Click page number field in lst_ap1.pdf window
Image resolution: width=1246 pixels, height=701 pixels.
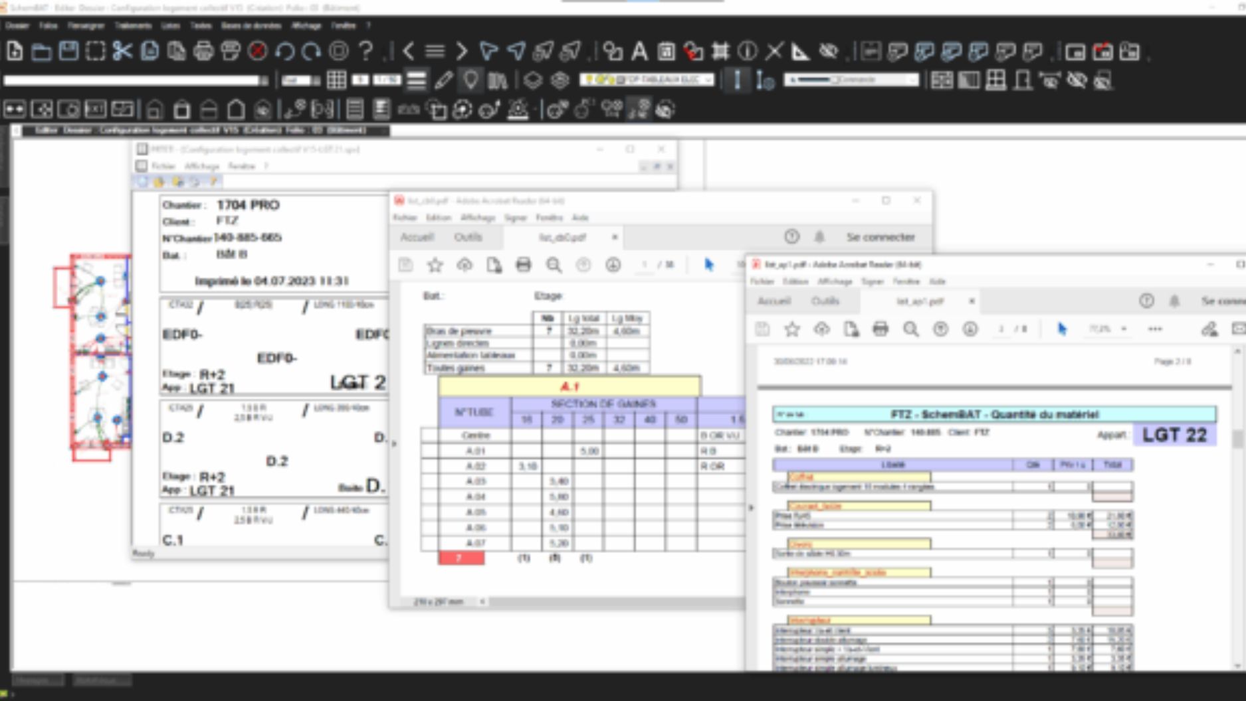click(1001, 329)
